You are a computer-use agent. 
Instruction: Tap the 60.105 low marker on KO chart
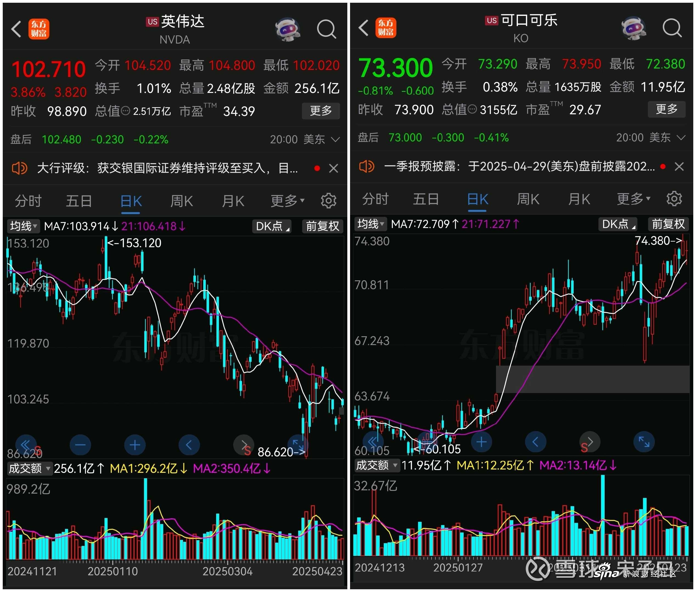pyautogui.click(x=437, y=449)
